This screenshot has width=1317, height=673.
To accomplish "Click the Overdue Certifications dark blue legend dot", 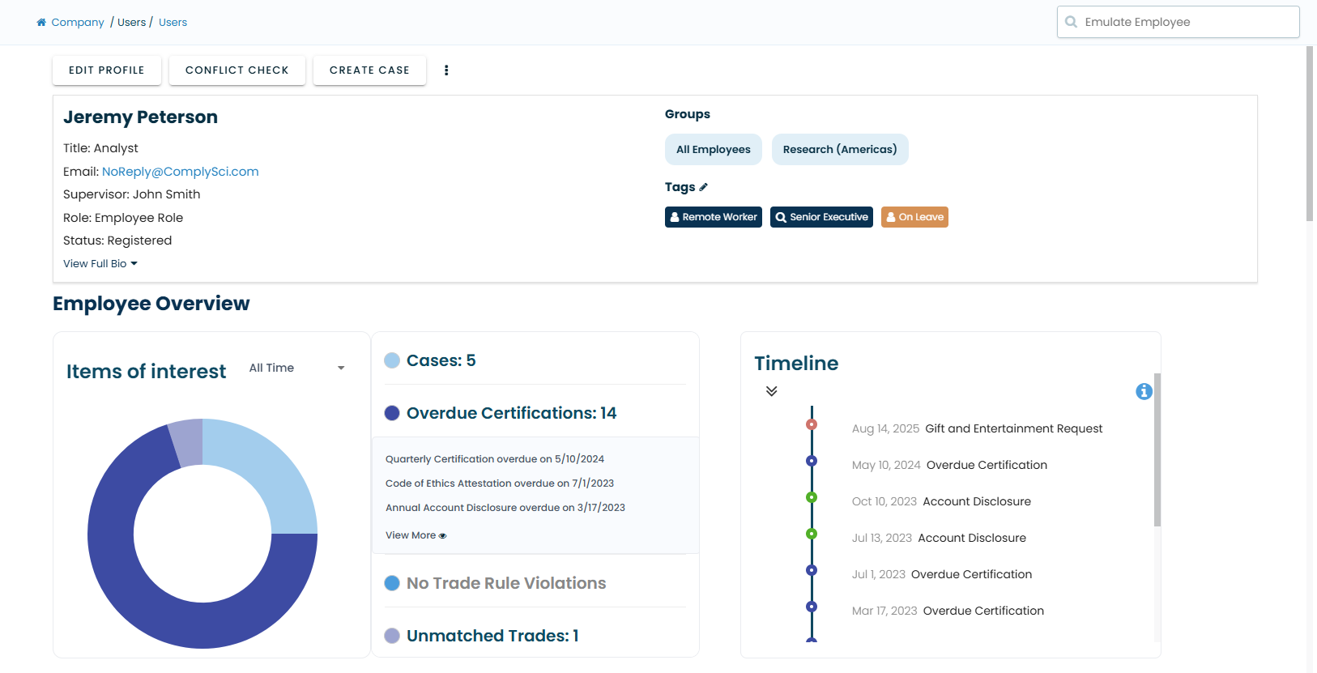I will [392, 413].
